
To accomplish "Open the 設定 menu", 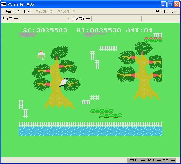I will 27,11.
